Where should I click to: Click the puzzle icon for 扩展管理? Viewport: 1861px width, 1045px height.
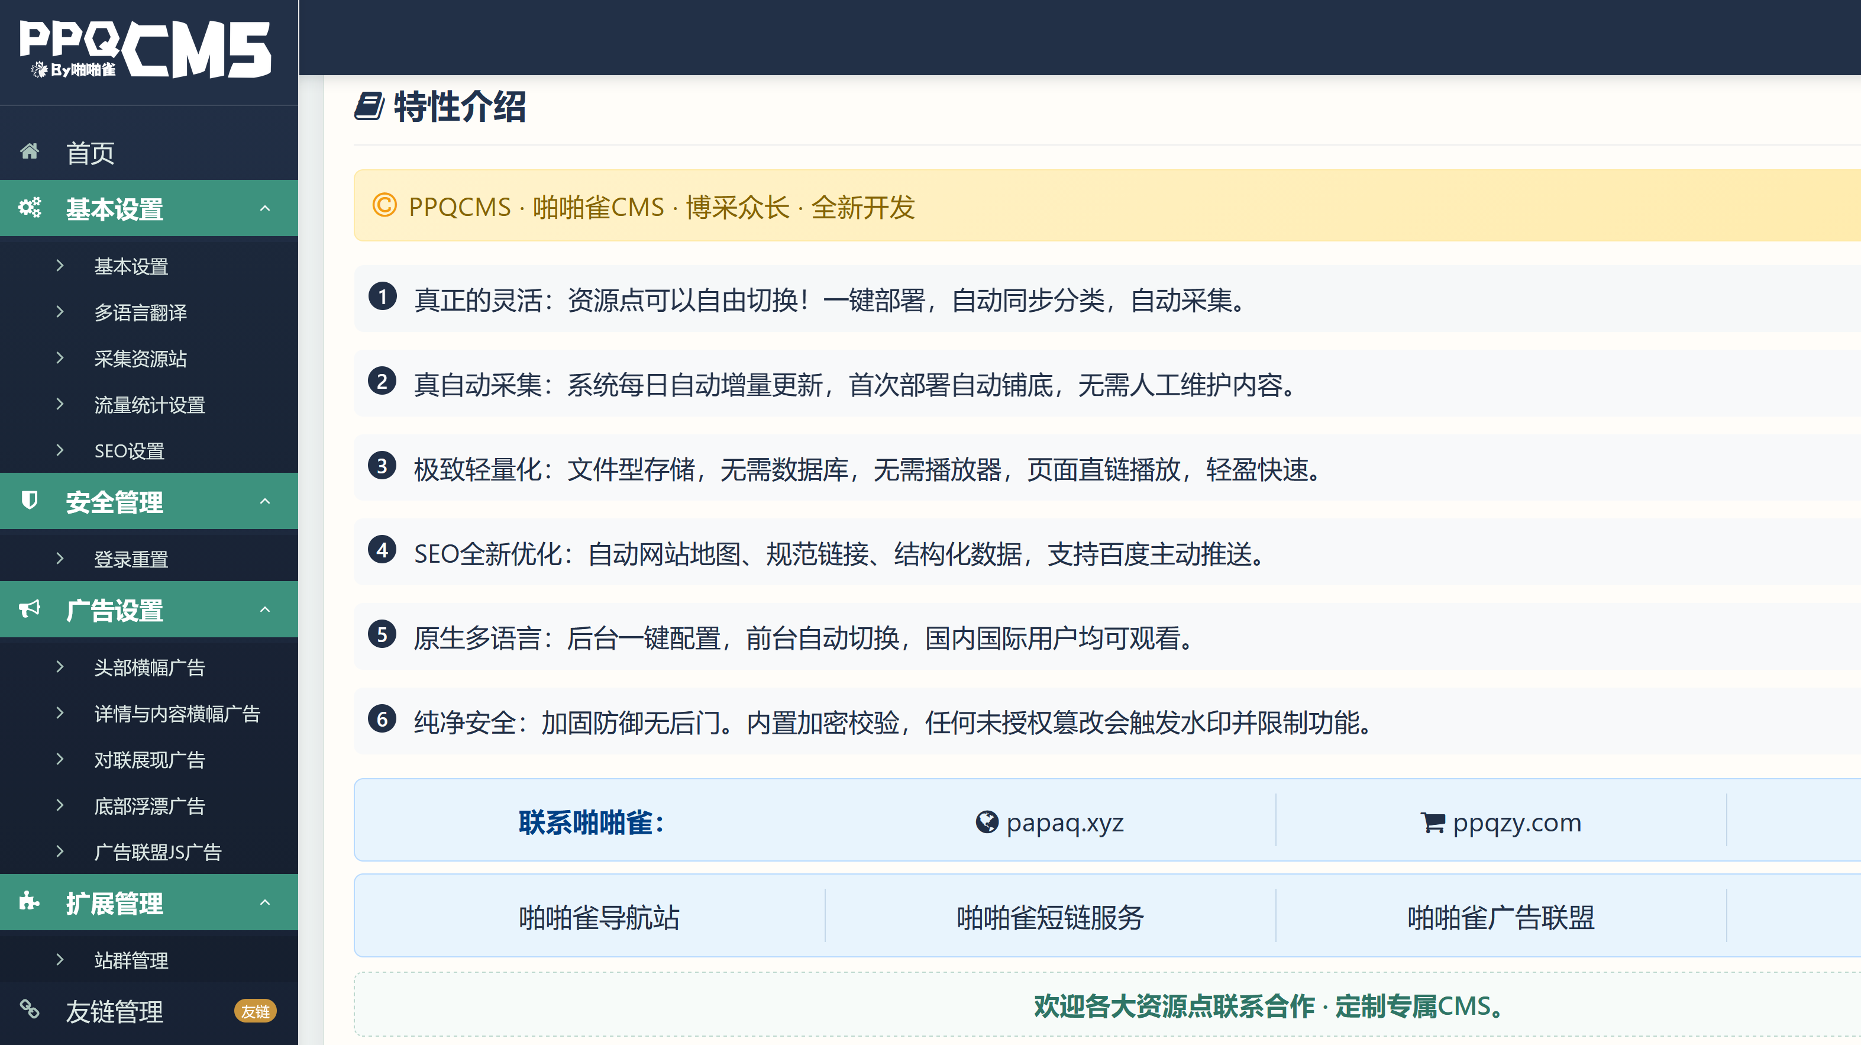click(x=30, y=901)
